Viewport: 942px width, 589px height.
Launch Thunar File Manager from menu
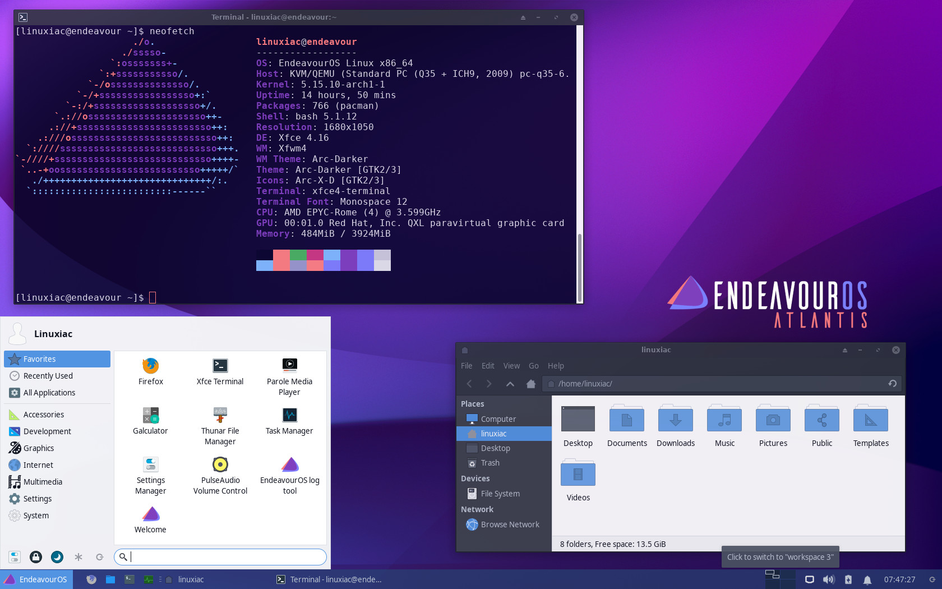point(220,426)
